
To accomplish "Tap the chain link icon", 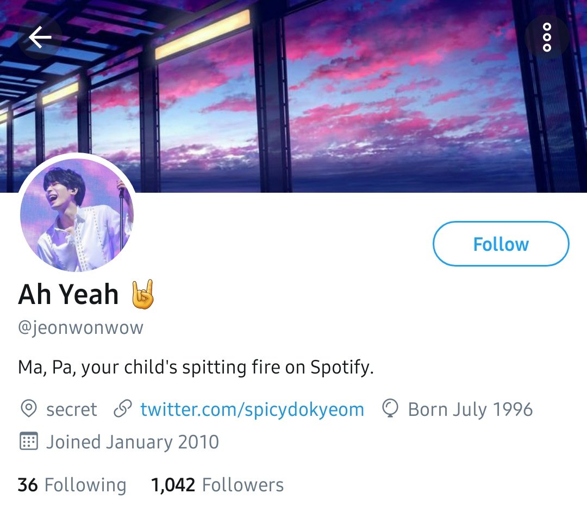I will 123,408.
